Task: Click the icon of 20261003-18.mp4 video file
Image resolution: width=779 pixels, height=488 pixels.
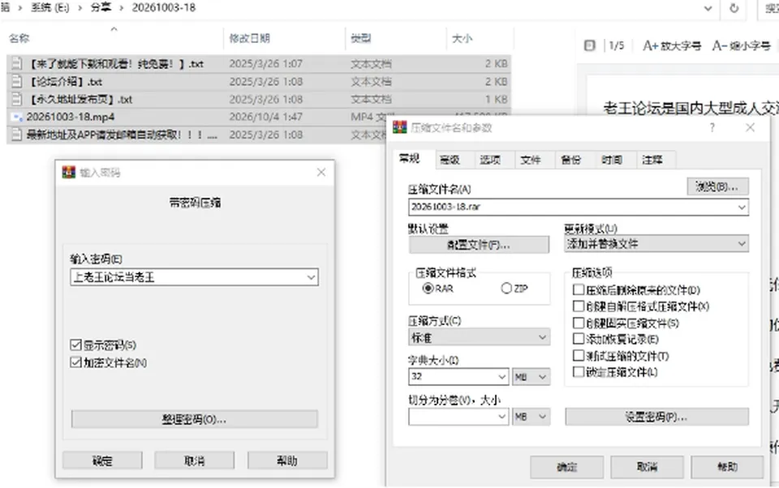Action: coord(17,118)
